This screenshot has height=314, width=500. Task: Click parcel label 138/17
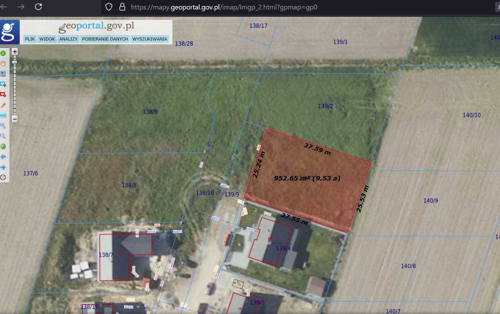(x=258, y=25)
